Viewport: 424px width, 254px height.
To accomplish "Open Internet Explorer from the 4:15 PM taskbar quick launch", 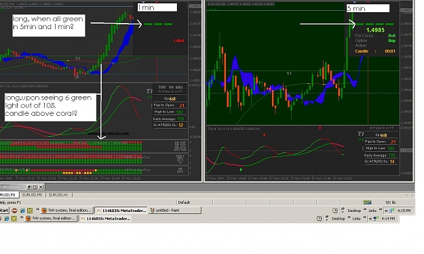I will point(22,210).
